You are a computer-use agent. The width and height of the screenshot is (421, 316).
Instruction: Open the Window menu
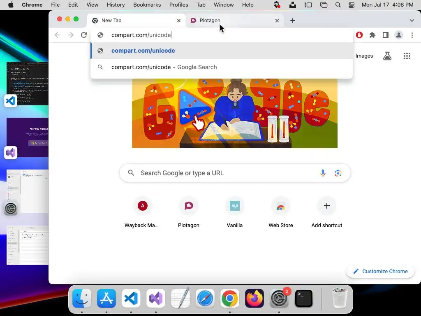pos(224,5)
